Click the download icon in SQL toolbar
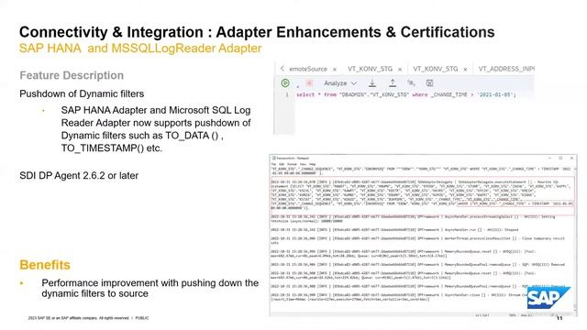 372,83
